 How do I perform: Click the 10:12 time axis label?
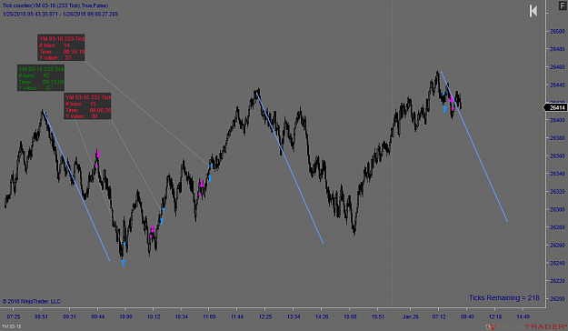[x=154, y=316]
